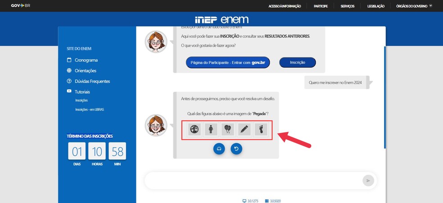Screen dimensions: 443x203
Task: Open the Inscrições - em LIBRAS tutorial link
Action: coord(90,110)
